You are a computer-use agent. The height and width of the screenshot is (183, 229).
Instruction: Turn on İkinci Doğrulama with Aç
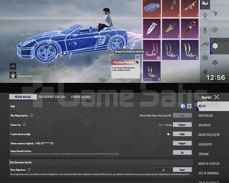click(x=164, y=170)
